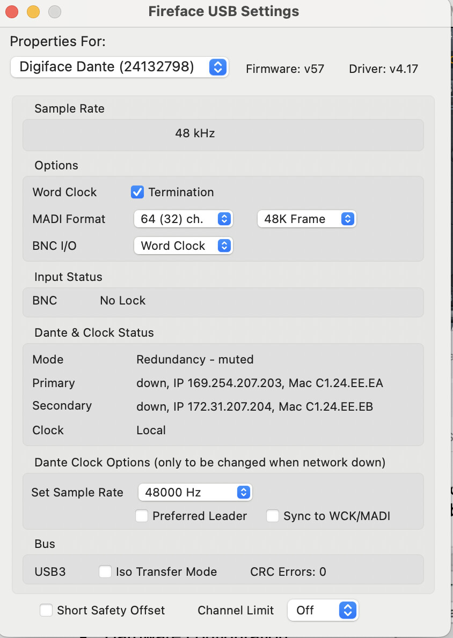Open the BNC I/O Word Clock dropdown
The width and height of the screenshot is (453, 638).
pyautogui.click(x=183, y=246)
